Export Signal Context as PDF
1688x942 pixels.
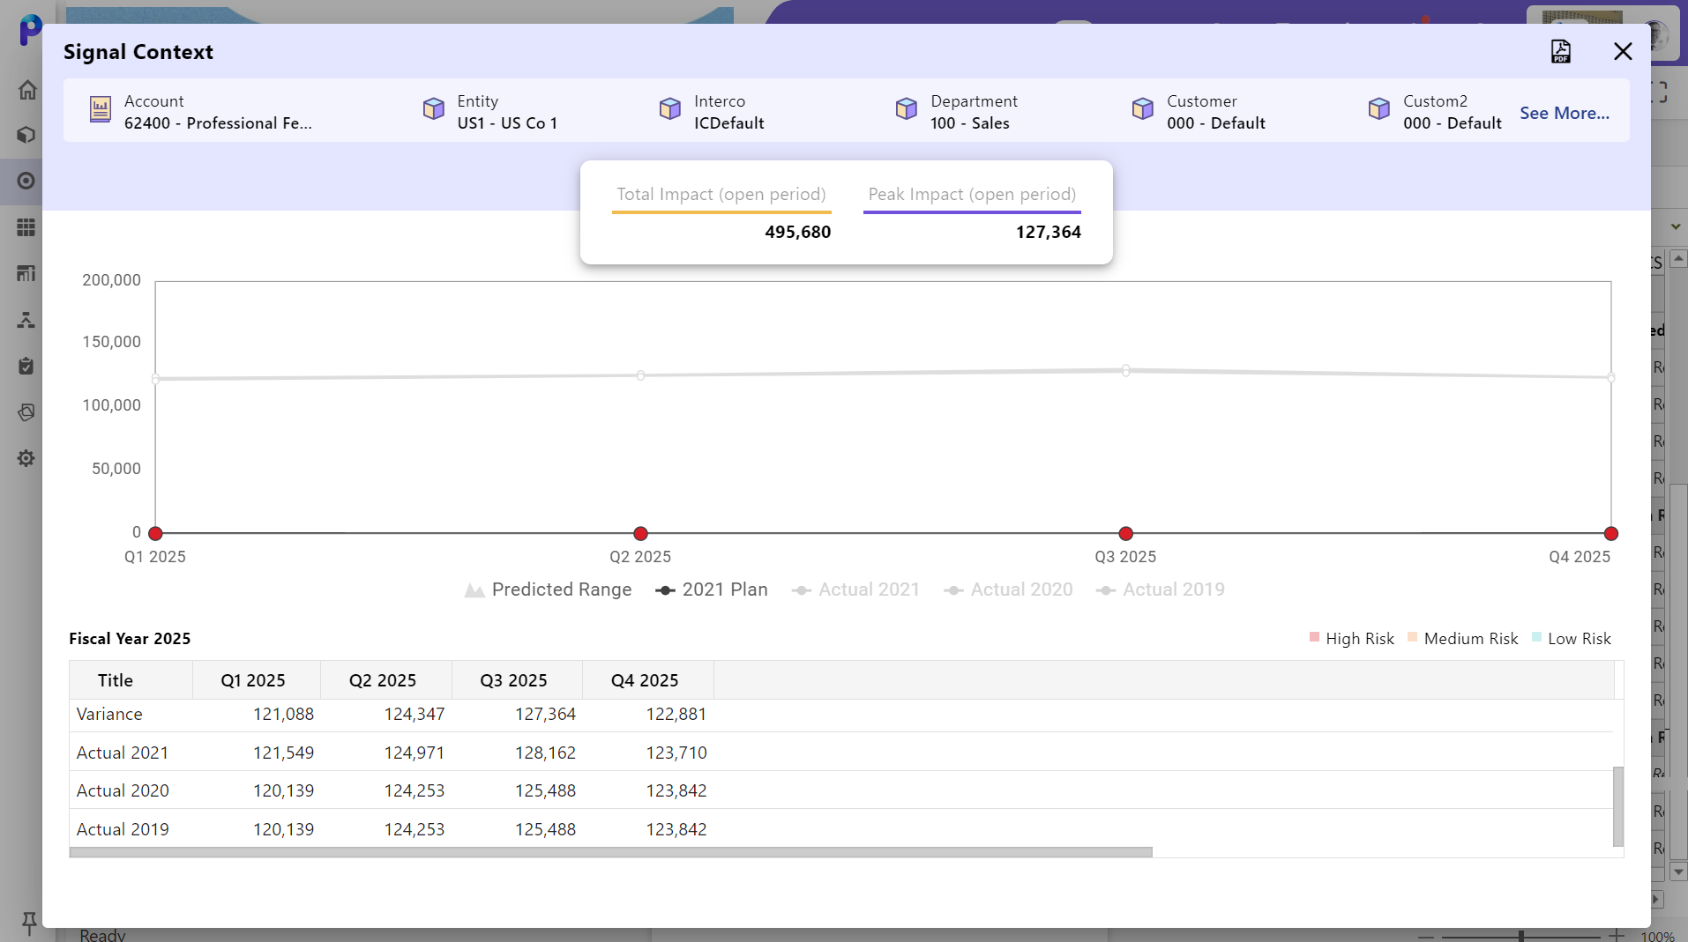click(x=1560, y=52)
